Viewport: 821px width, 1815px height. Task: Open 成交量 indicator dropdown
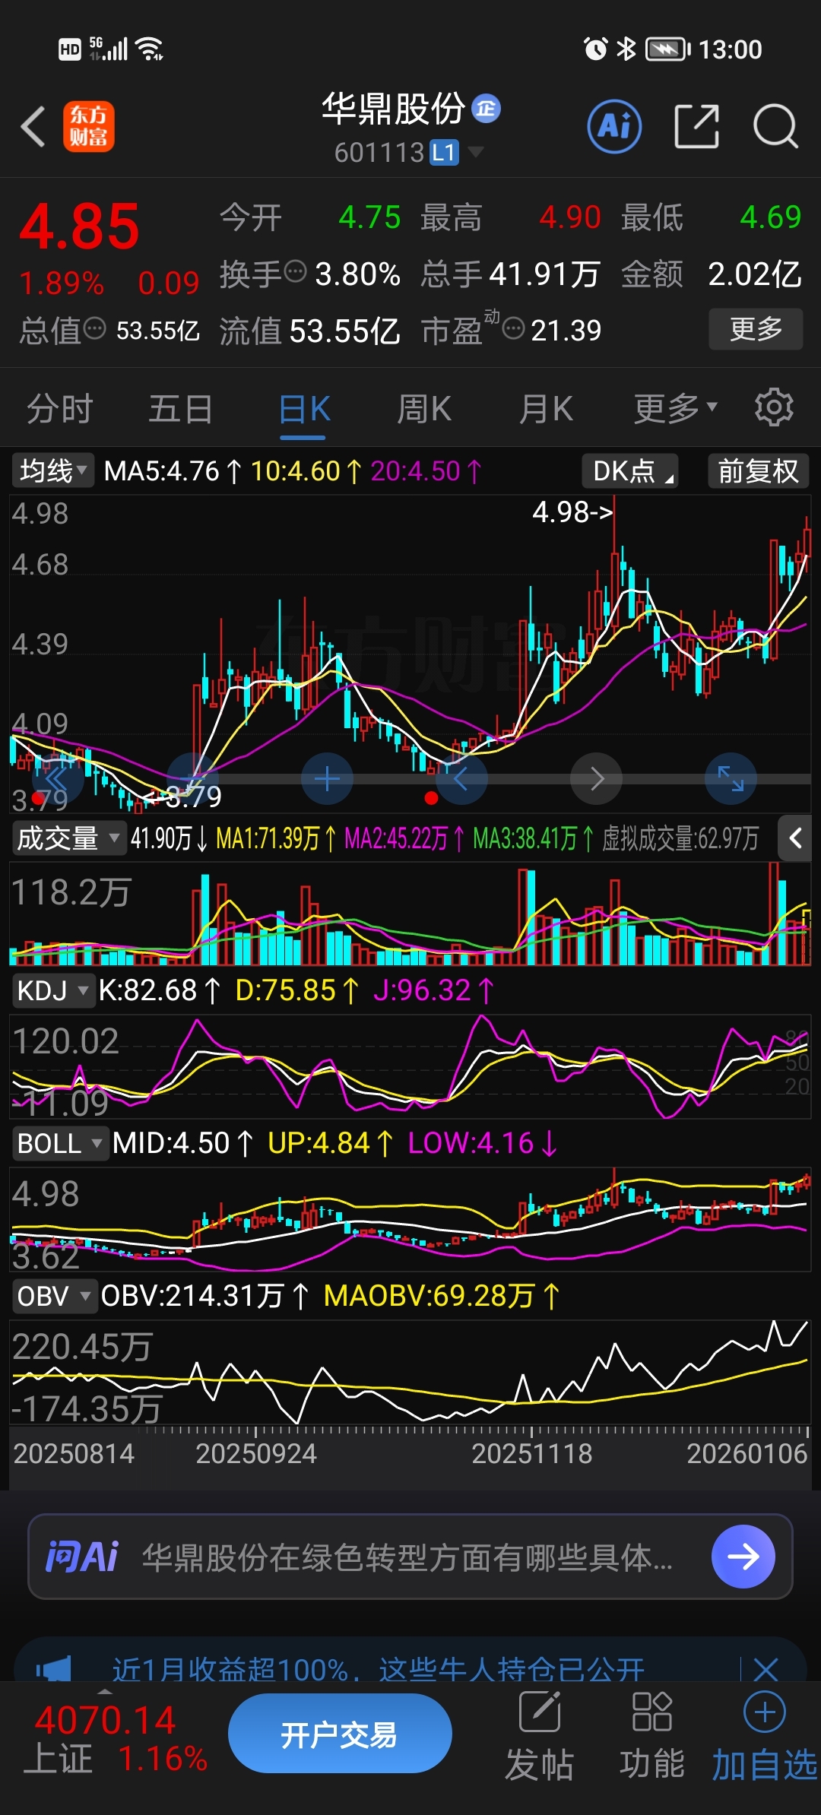68,838
